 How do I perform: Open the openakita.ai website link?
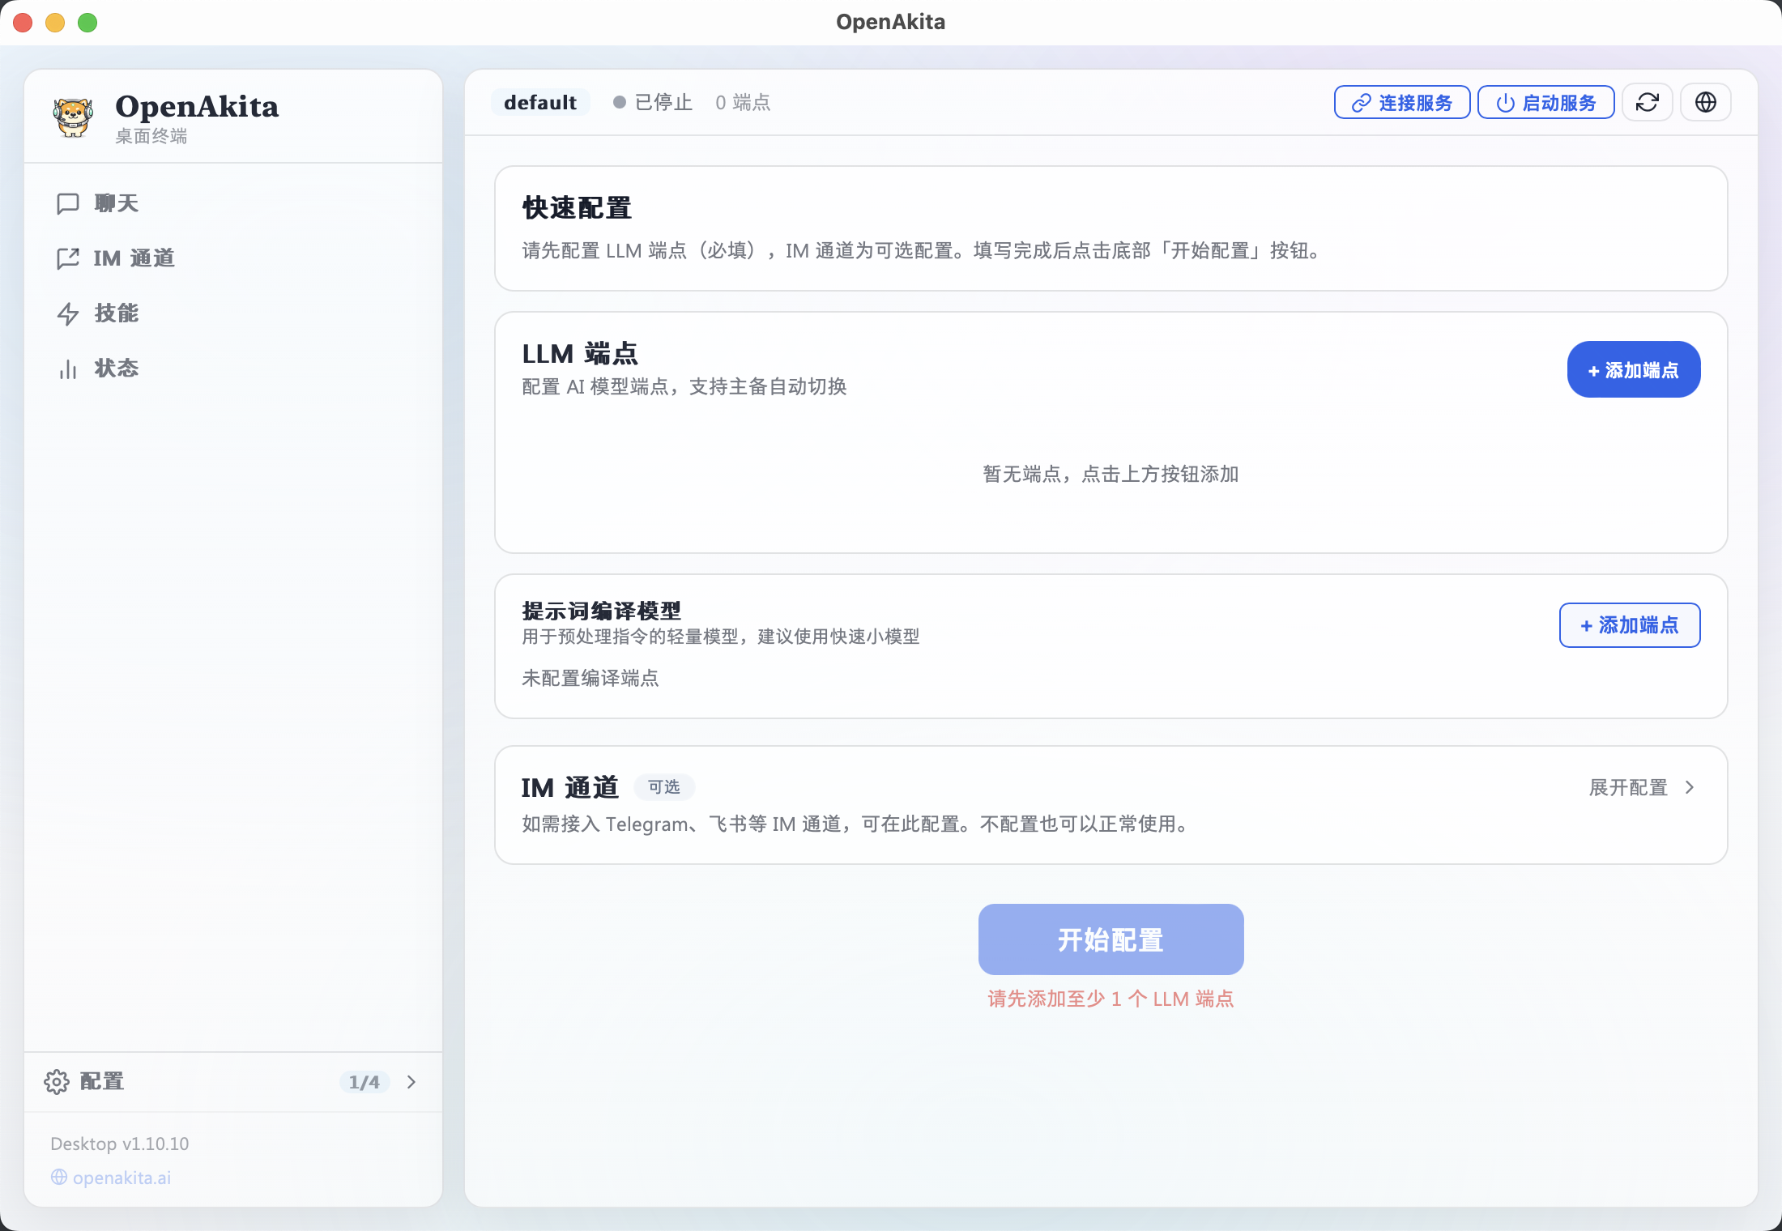(121, 1178)
